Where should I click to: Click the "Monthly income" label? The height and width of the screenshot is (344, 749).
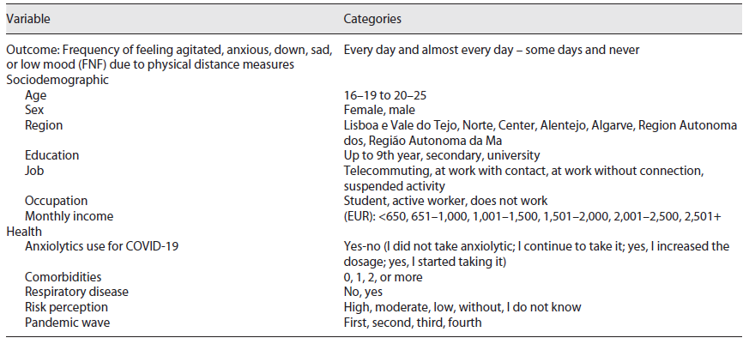pos(69,216)
